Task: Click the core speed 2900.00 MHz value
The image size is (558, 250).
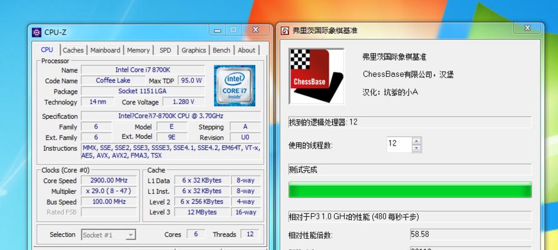Action: point(109,180)
